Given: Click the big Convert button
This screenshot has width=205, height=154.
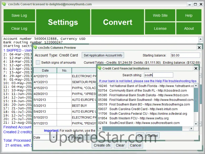Looking at the screenshot, I should pos(117,22).
